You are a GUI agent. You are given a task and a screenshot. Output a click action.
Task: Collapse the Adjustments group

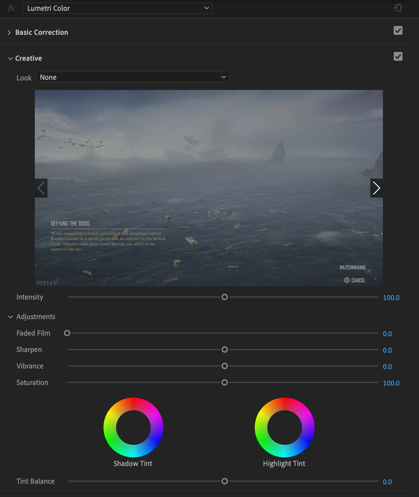tap(10, 317)
